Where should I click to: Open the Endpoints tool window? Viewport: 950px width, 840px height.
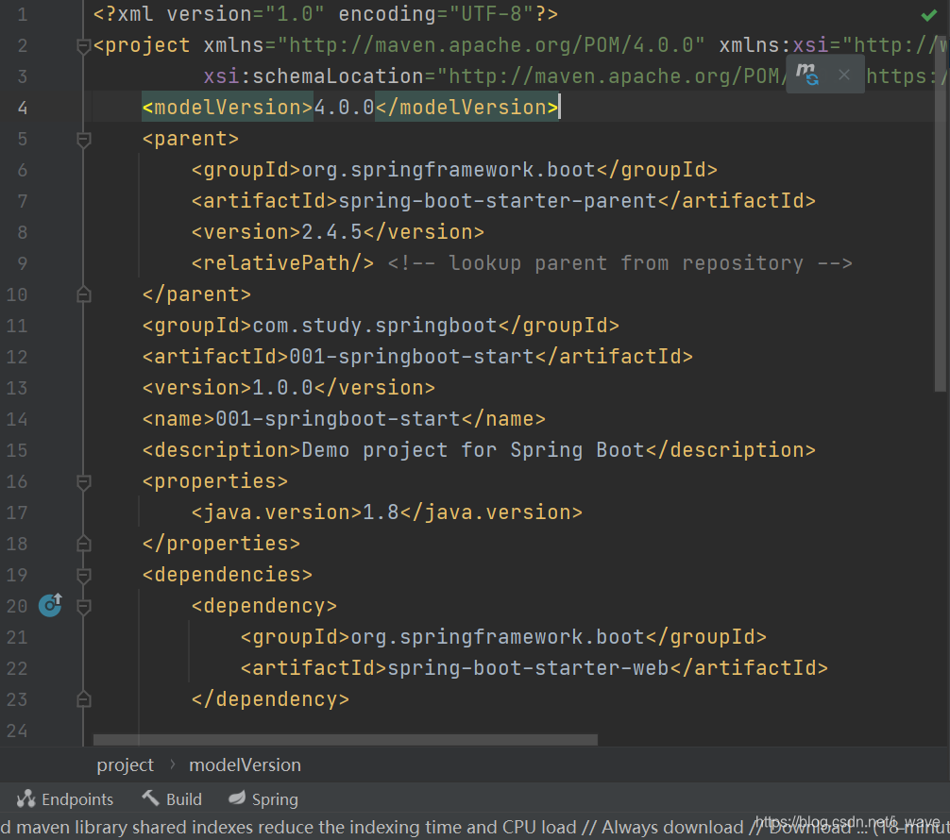coord(65,799)
